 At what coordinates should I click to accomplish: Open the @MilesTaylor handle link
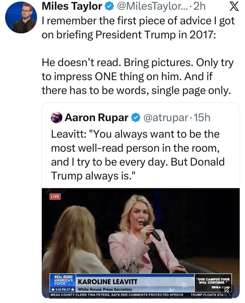point(152,7)
